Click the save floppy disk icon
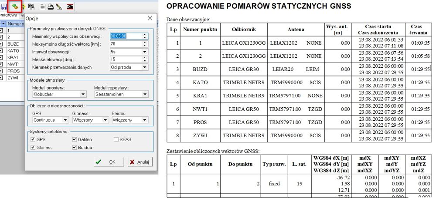 4,7
